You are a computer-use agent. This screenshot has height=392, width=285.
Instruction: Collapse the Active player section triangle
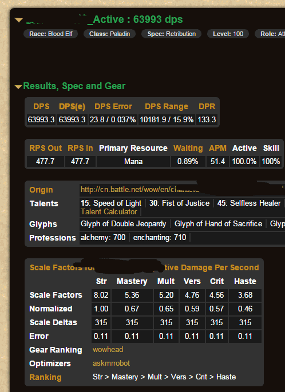pyautogui.click(x=19, y=20)
